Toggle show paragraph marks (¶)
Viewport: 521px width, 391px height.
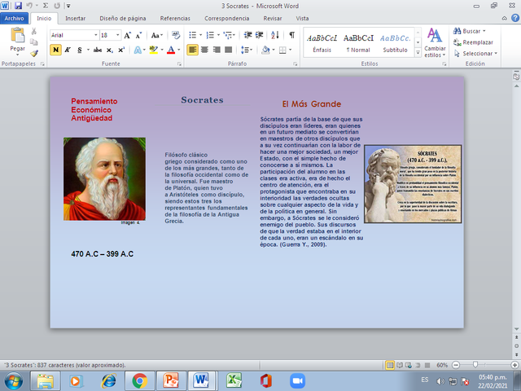[x=291, y=35]
